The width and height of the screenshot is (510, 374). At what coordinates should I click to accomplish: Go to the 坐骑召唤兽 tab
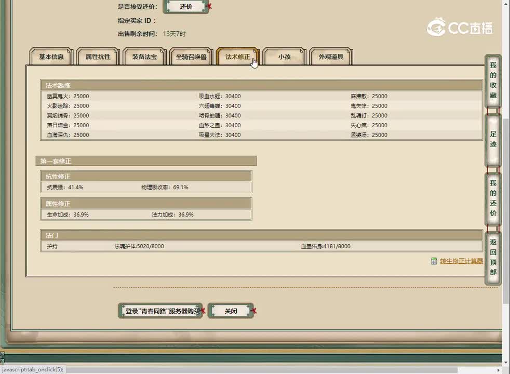point(191,57)
